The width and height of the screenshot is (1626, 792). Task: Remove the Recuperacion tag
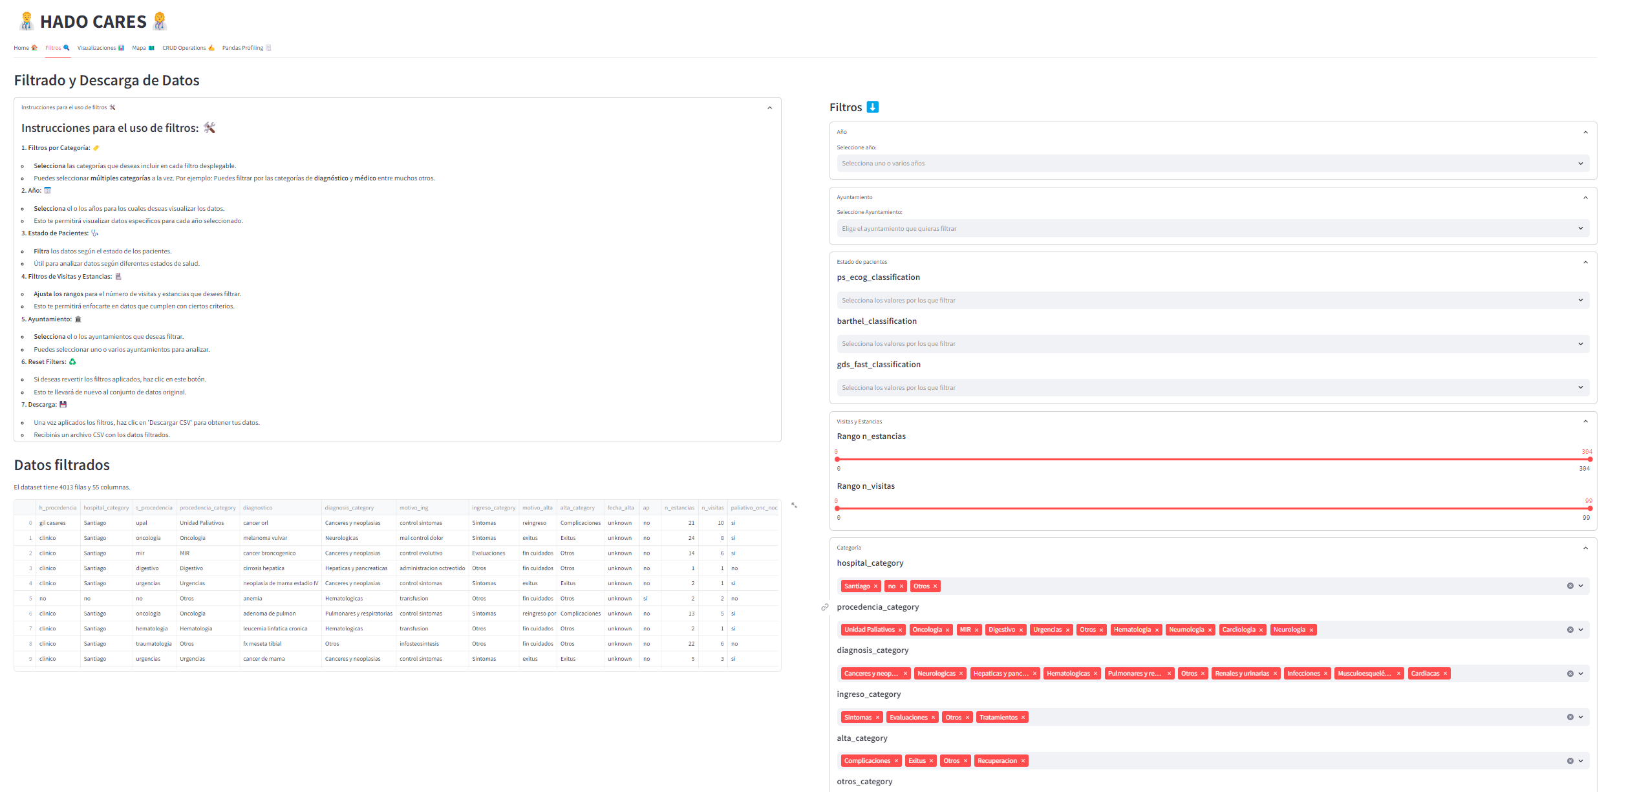point(1023,762)
